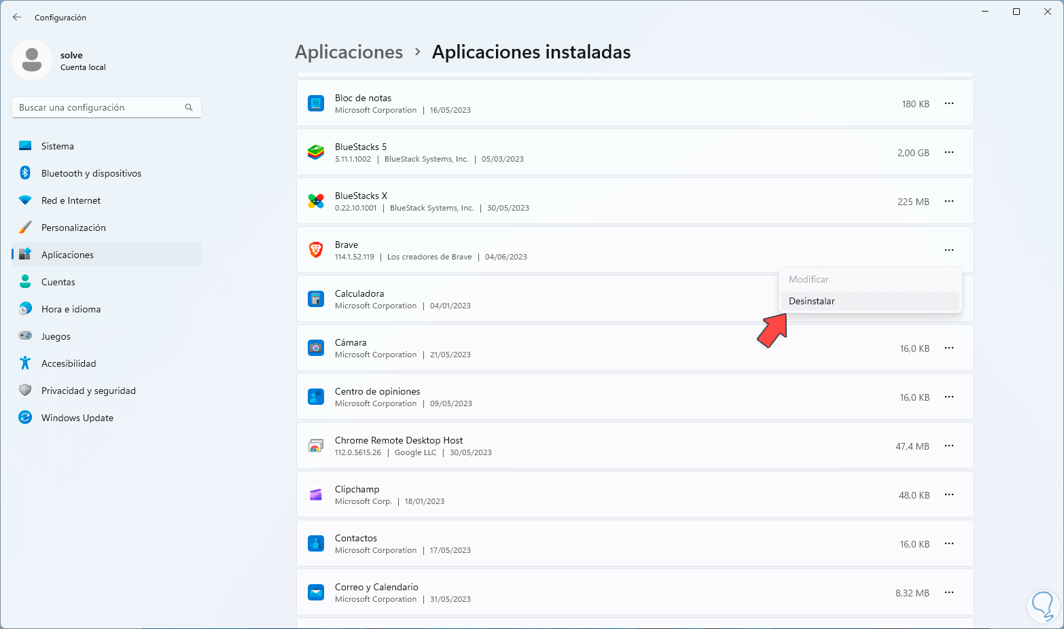
Task: Click the Calculadora app icon
Action: tap(316, 299)
